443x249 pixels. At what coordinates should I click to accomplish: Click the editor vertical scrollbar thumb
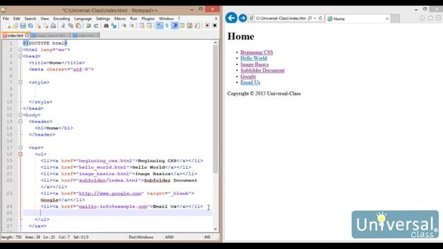[215, 109]
